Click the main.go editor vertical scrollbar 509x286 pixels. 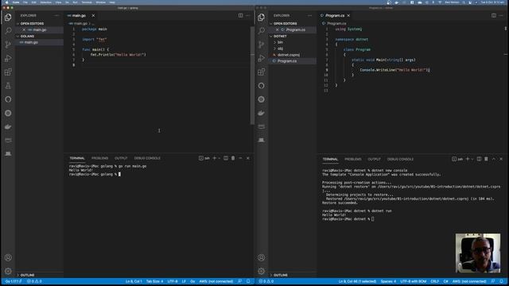(252, 75)
